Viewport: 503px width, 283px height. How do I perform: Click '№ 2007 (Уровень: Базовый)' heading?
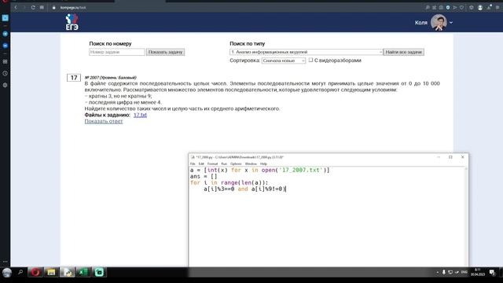coord(110,78)
